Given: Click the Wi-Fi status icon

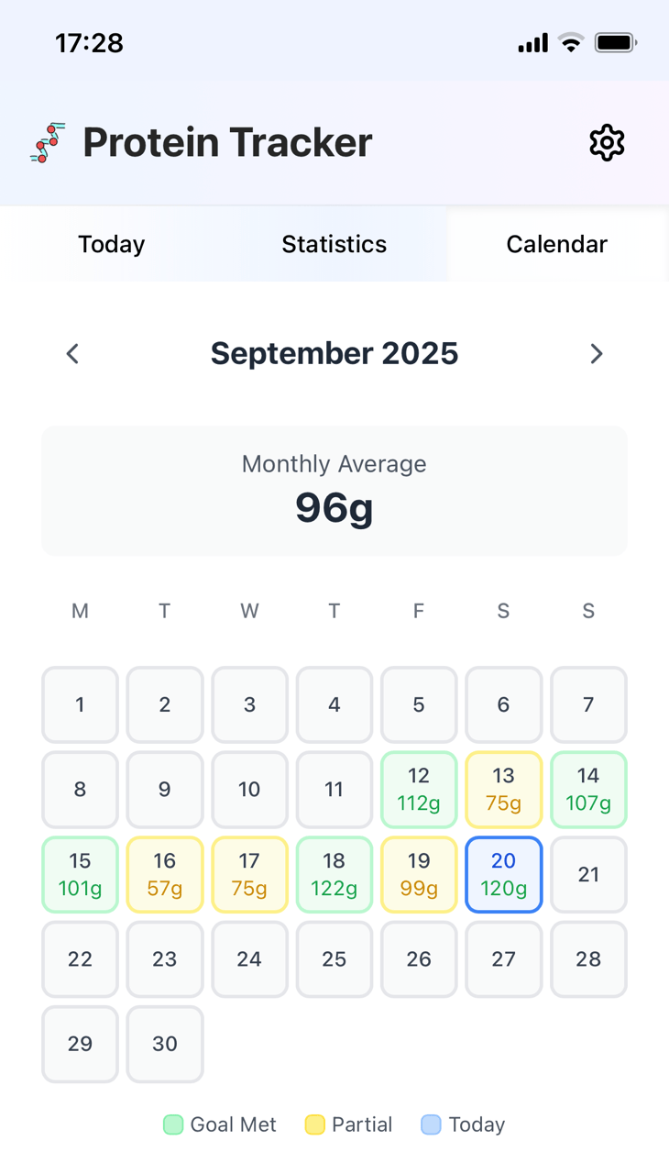Looking at the screenshot, I should (571, 43).
